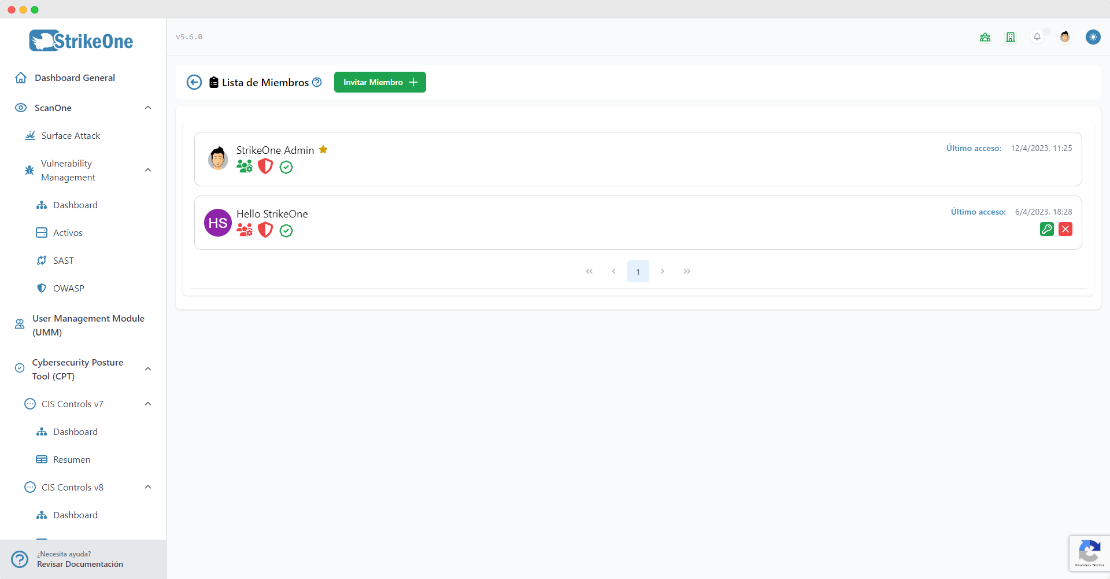Click the StrikeOne logo
Image resolution: width=1110 pixels, height=579 pixels.
click(x=81, y=40)
